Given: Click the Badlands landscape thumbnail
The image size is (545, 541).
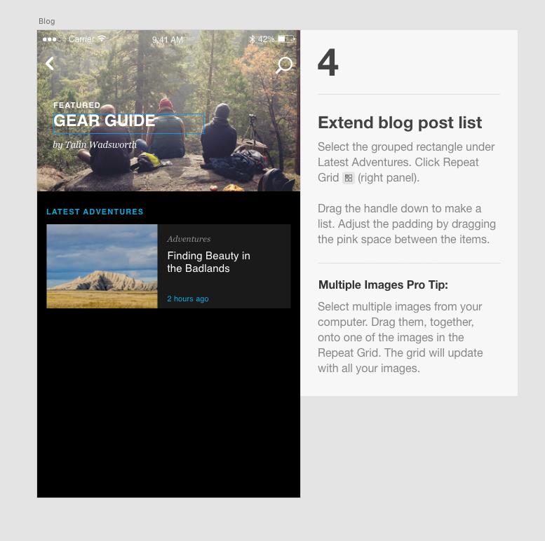Looking at the screenshot, I should point(102,266).
